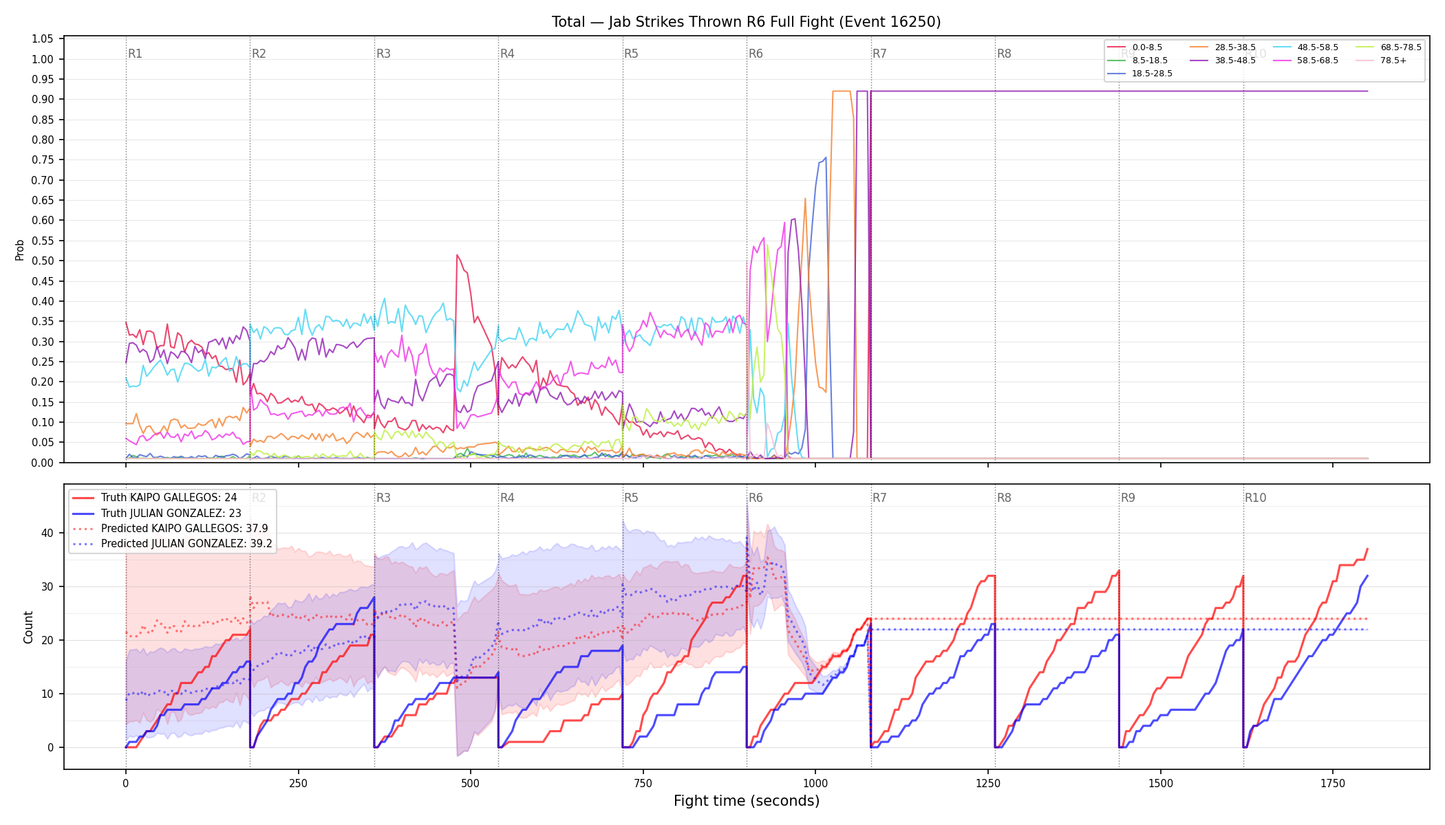Click the R8 round marker in the Prob chart
1445x825 pixels.
pyautogui.click(x=1004, y=54)
